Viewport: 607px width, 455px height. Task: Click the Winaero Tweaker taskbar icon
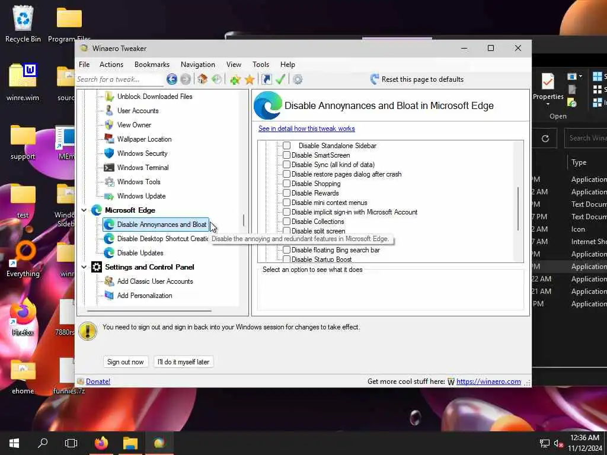pos(159,443)
